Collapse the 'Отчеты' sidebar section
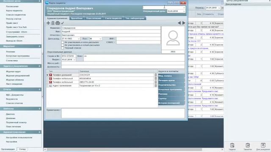271x152 pixels. [x=39, y=90]
